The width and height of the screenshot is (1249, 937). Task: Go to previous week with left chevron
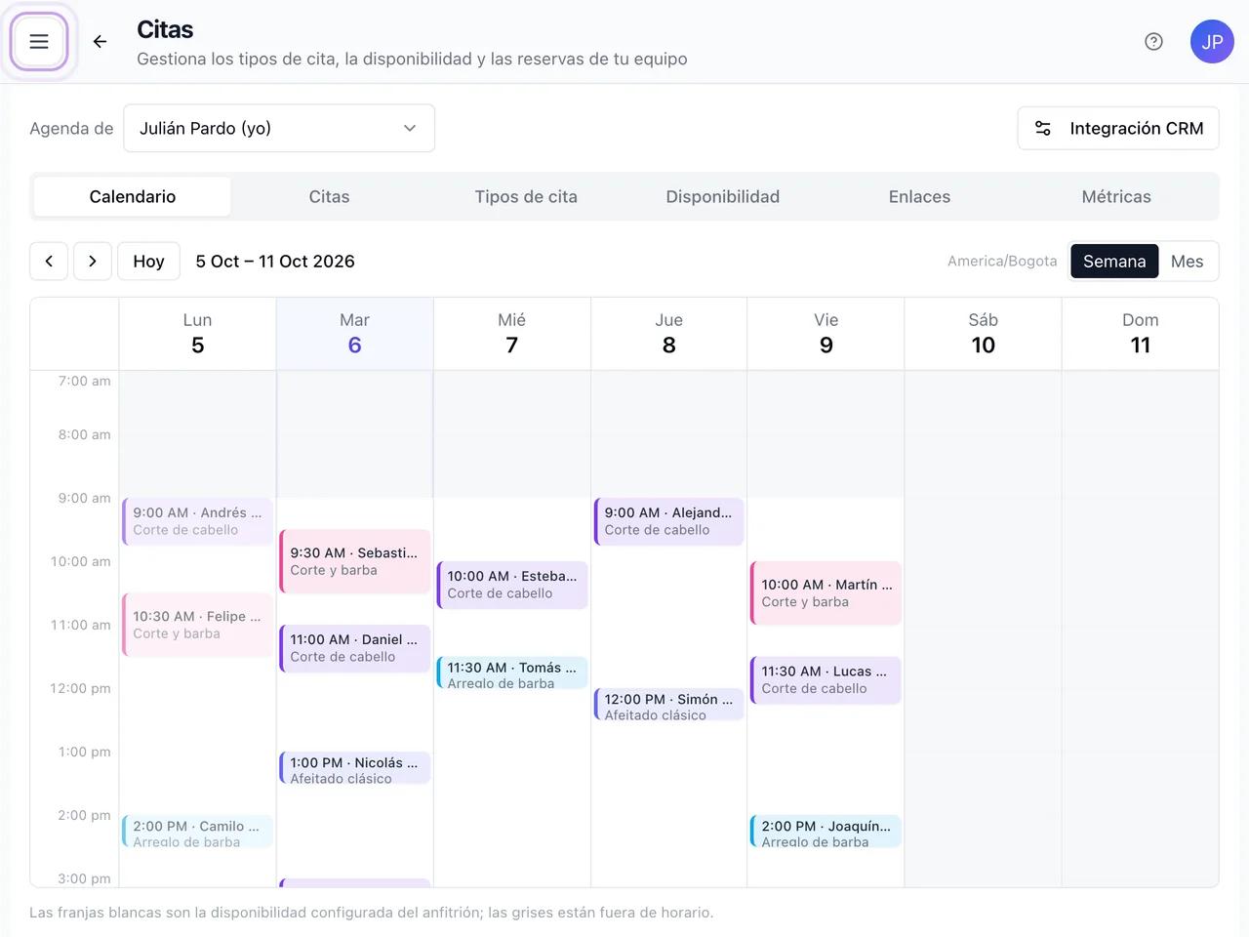pos(49,262)
